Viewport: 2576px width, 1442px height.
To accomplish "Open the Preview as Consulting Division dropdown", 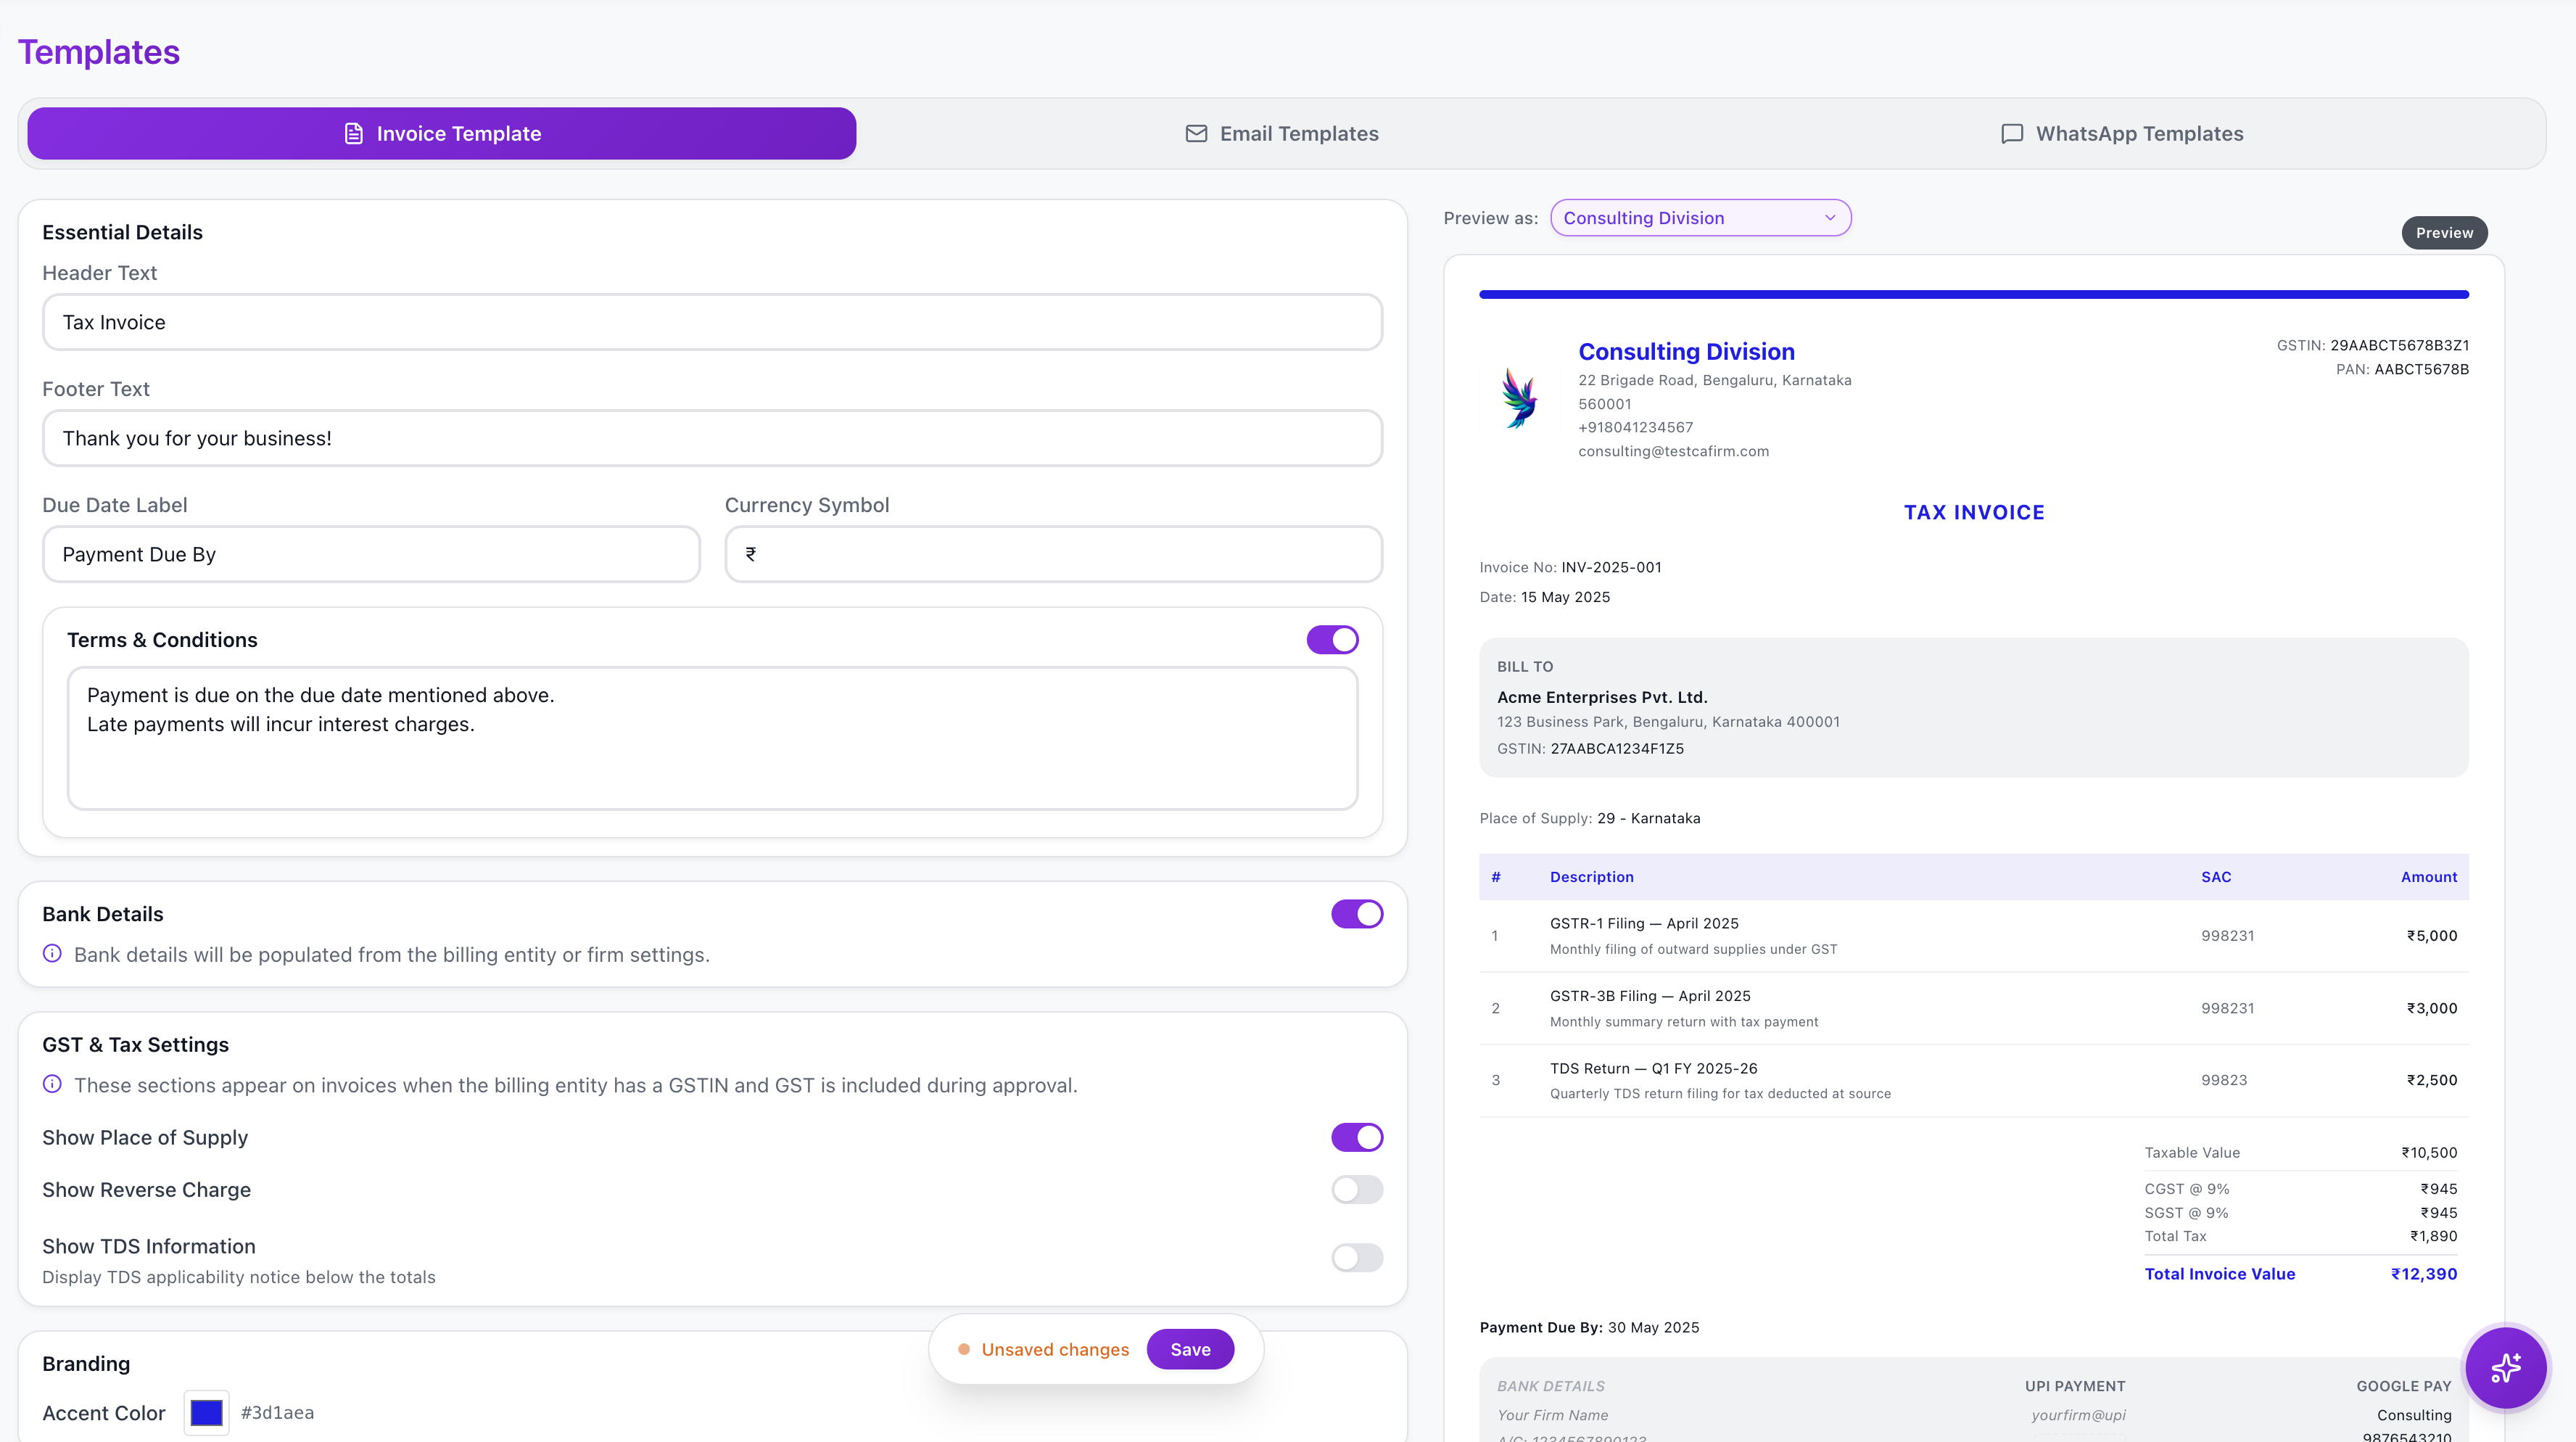I will [x=1700, y=217].
